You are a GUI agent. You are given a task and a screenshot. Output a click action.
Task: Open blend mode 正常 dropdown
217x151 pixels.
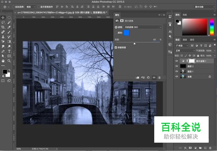185,51
